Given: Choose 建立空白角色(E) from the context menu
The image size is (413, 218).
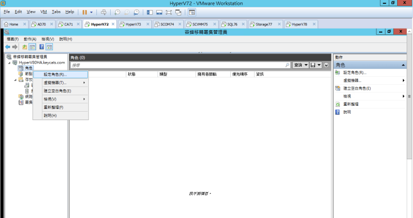Looking at the screenshot, I should [57, 91].
